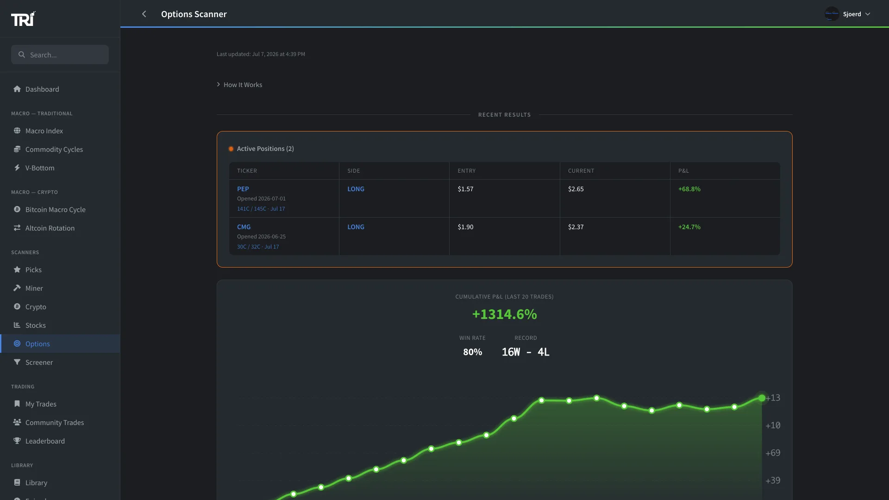Click the Library book icon

point(17,482)
